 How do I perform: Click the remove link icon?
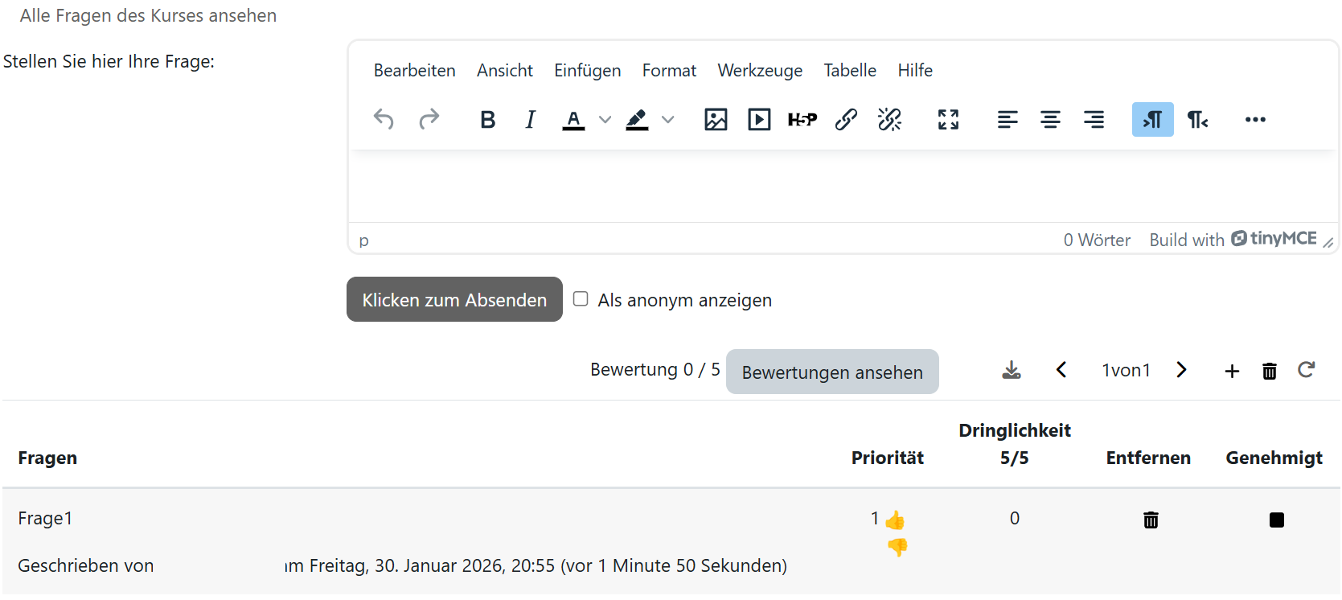(x=889, y=120)
